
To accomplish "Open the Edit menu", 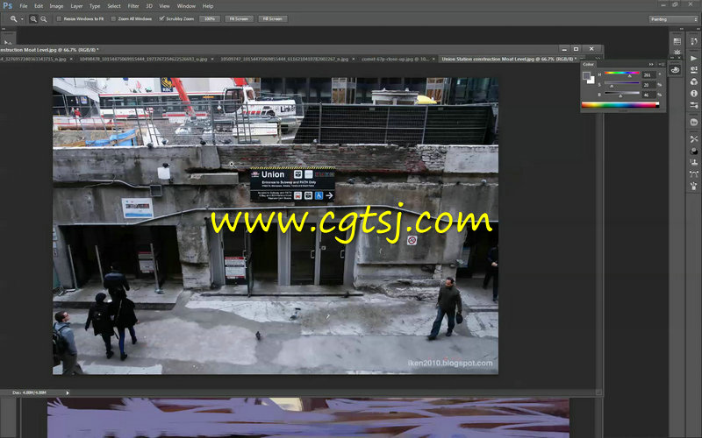I will 39,6.
